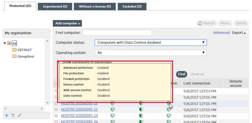
Task: Open the DEFAULT folder in the tree
Action: (15, 50)
